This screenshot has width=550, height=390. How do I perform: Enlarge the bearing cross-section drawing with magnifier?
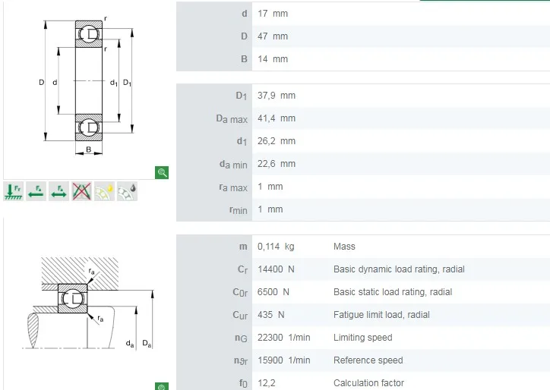pos(162,172)
